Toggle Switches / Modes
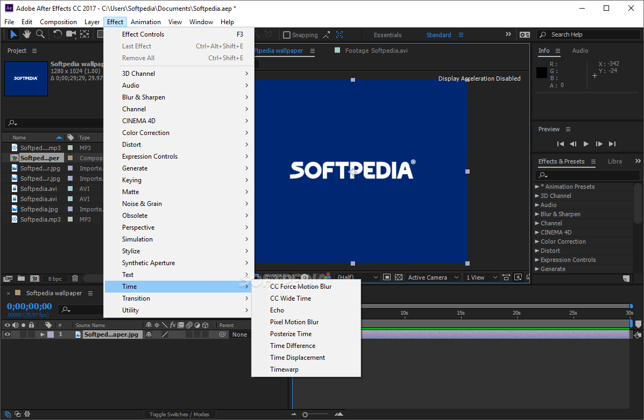The image size is (644, 420). 179,414
